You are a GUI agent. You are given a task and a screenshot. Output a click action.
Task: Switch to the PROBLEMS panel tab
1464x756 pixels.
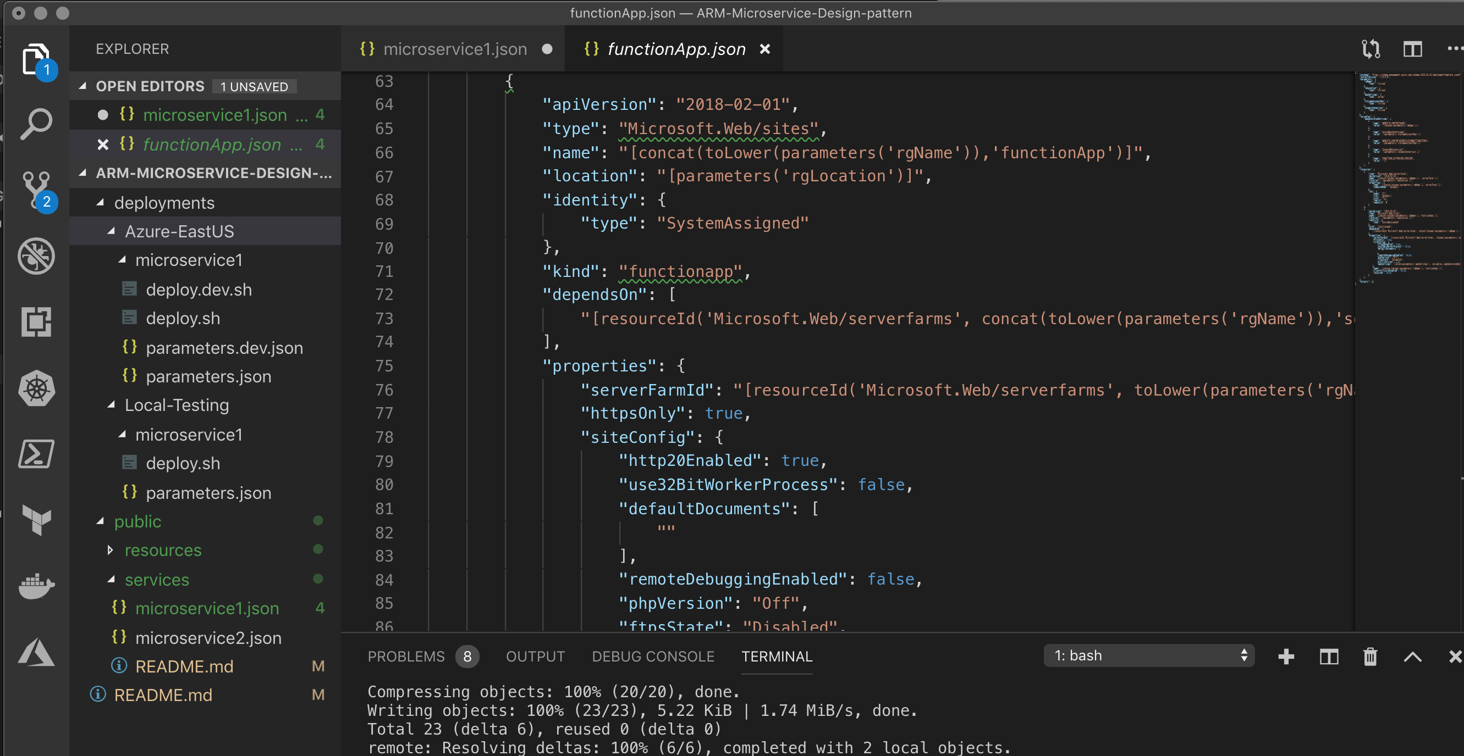(406, 657)
